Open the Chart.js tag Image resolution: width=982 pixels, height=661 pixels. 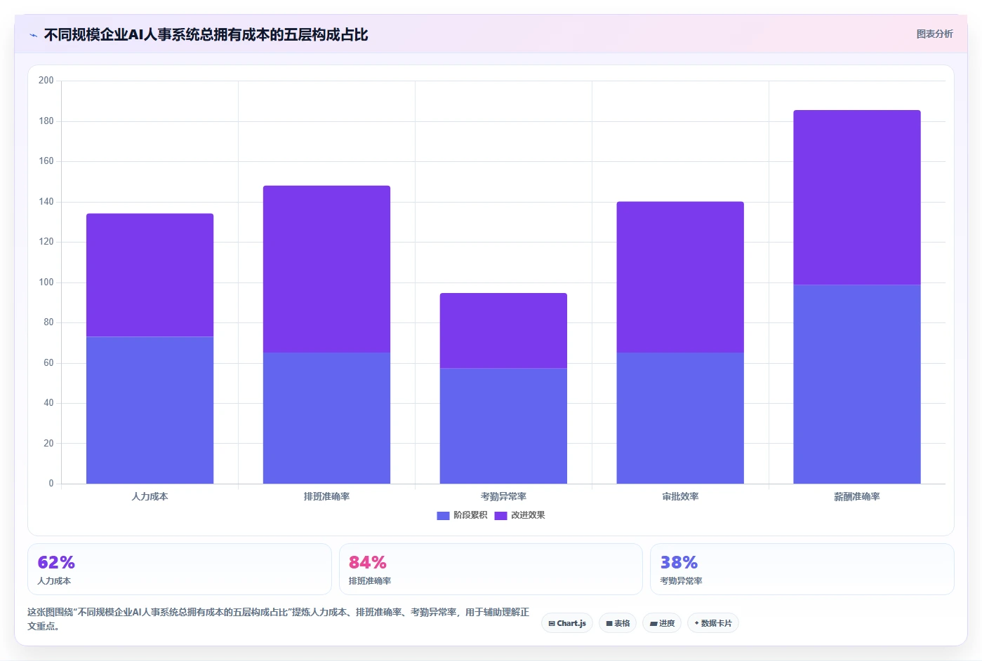[567, 623]
